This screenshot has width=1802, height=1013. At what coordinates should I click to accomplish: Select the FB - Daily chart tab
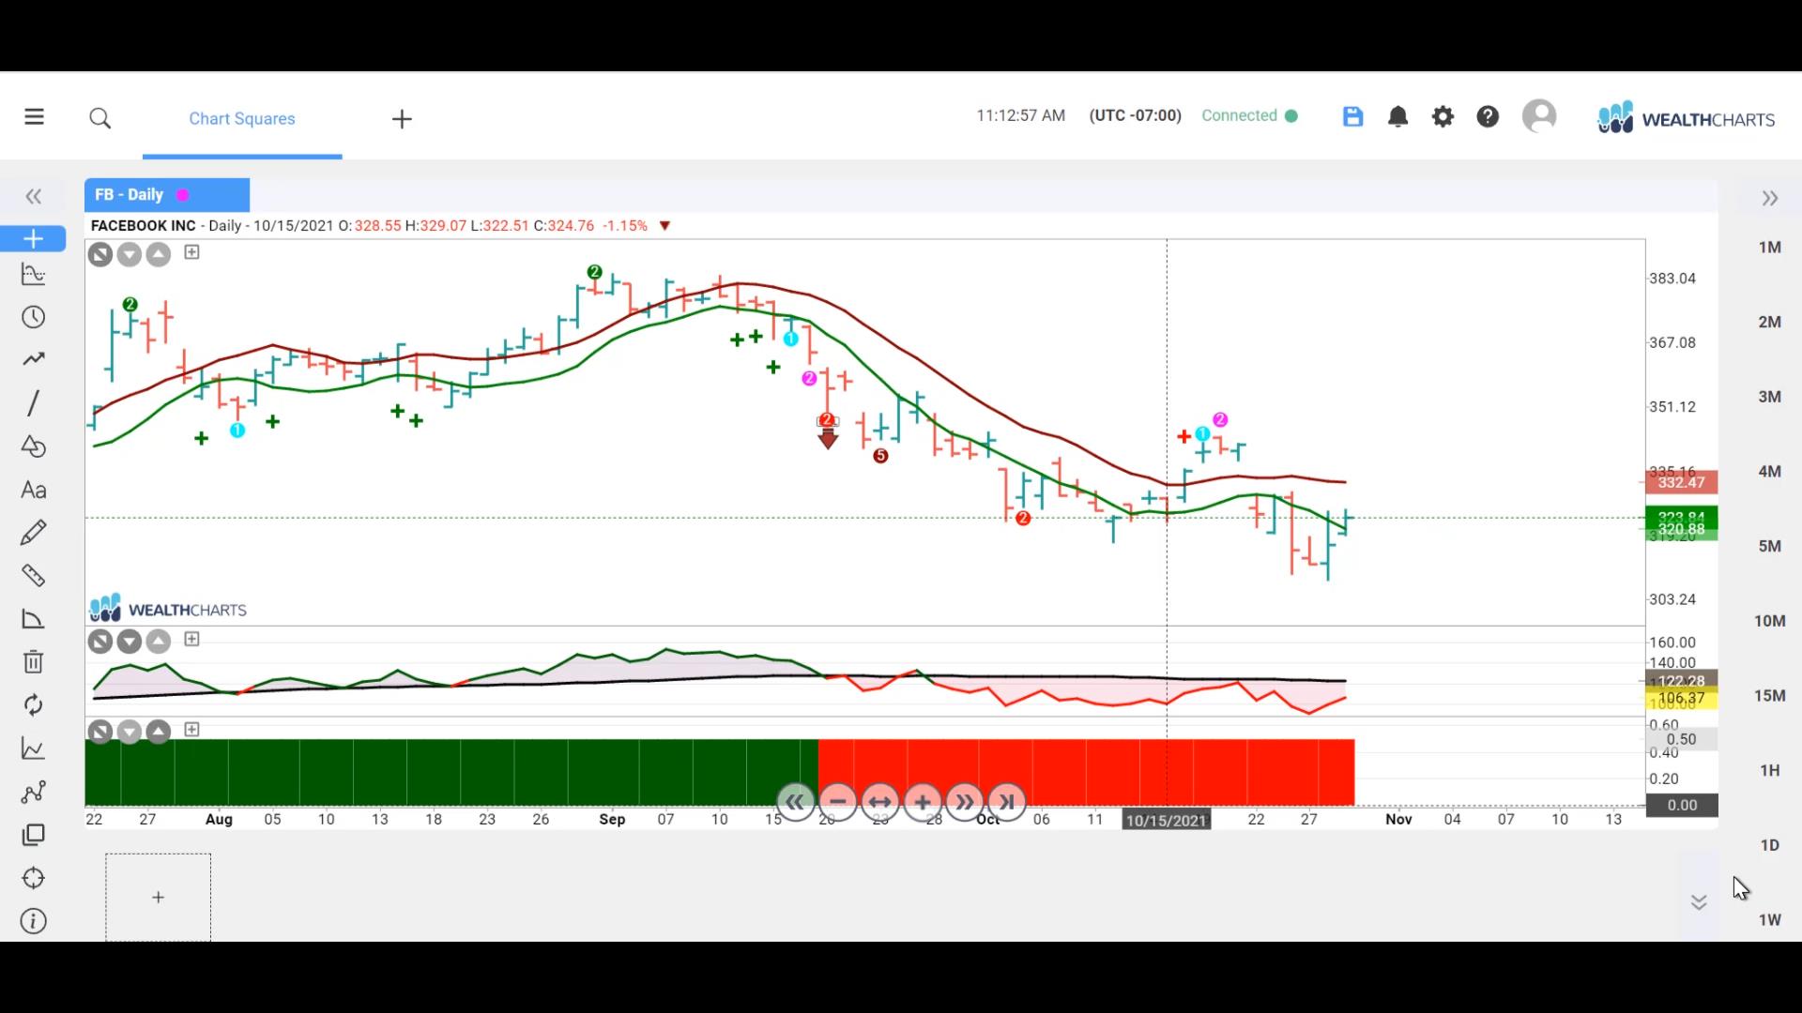[167, 194]
